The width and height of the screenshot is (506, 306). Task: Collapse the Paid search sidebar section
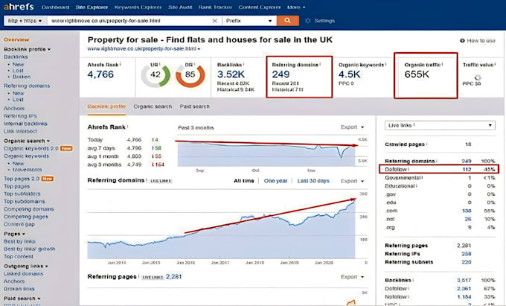click(22, 299)
